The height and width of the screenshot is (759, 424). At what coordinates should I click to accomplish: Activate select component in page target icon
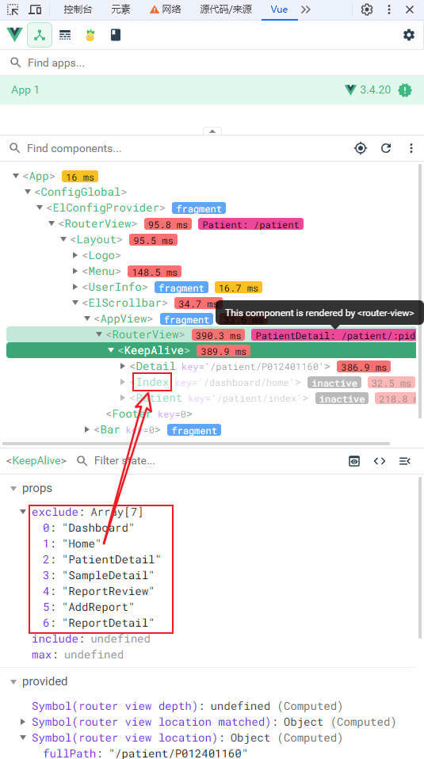pyautogui.click(x=360, y=148)
